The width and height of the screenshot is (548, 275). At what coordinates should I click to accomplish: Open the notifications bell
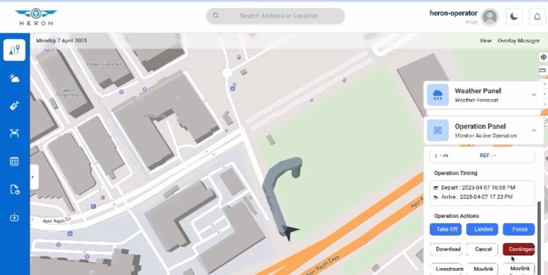click(x=537, y=17)
